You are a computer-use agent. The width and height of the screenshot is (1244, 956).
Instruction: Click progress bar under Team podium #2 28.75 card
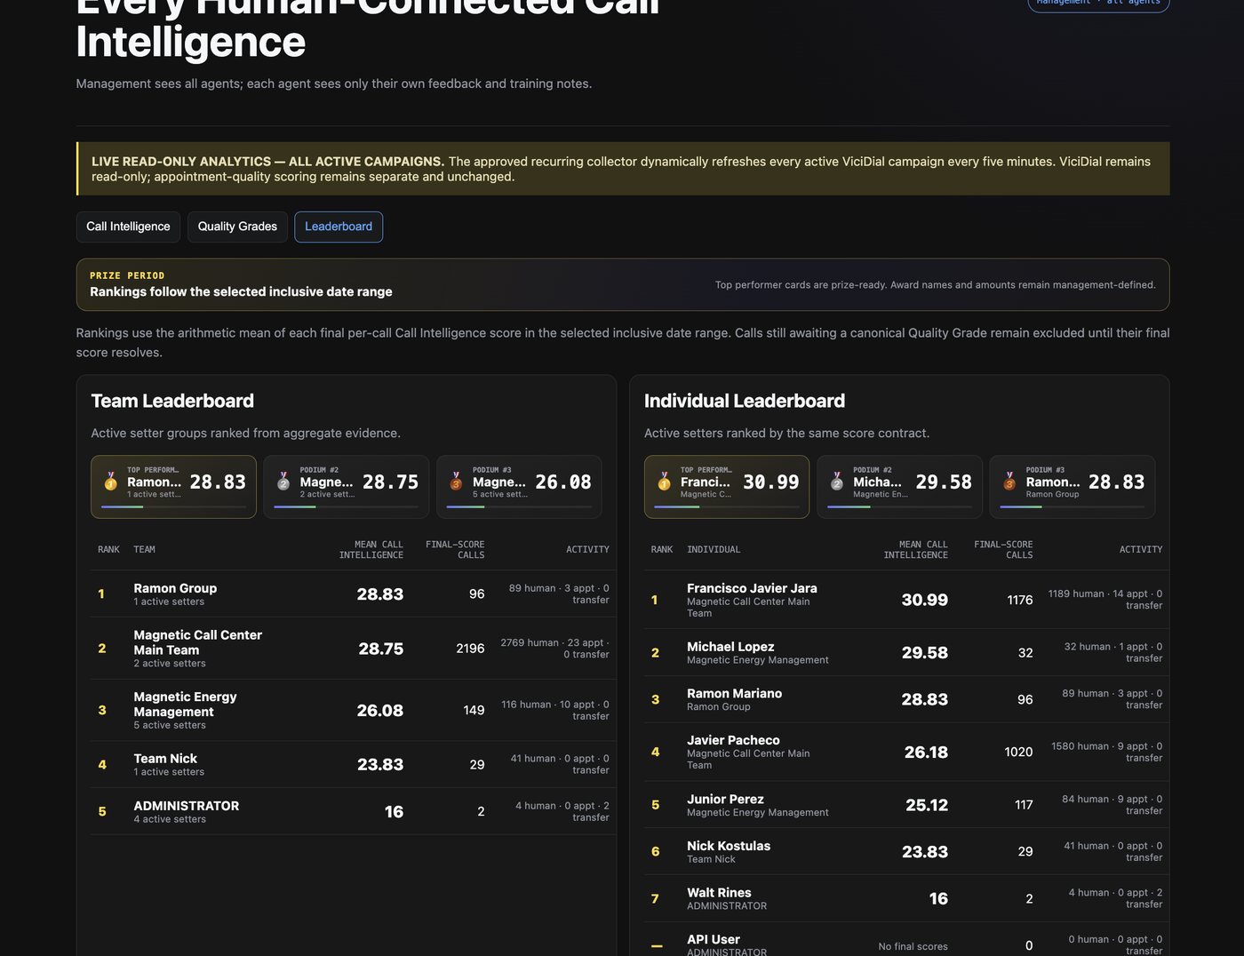click(x=346, y=506)
